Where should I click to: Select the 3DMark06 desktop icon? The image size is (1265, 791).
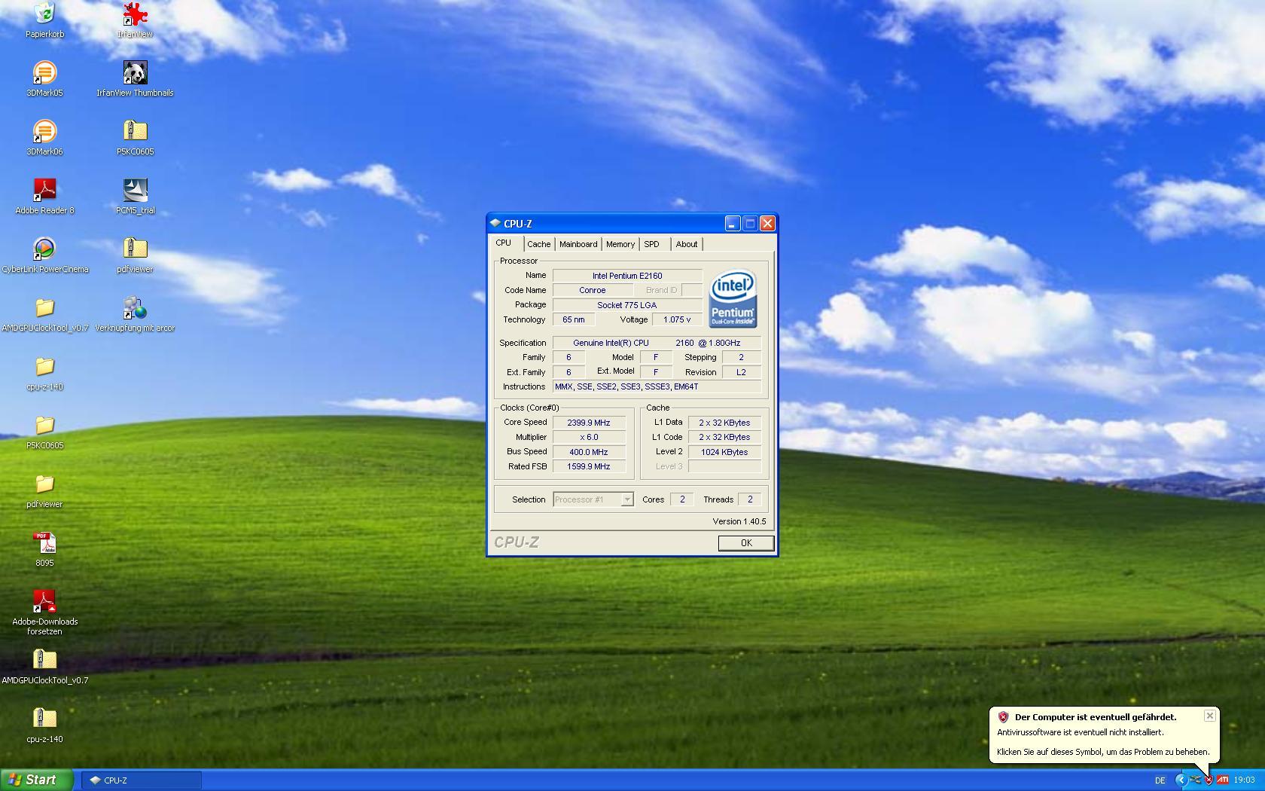pos(44,137)
